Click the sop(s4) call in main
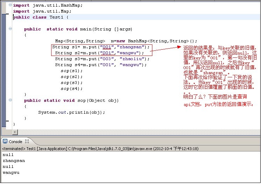This screenshot has height=184, width=261. (67, 89)
